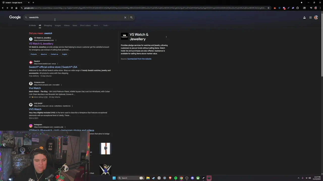Expand the More search filters dropdown

(x=97, y=25)
